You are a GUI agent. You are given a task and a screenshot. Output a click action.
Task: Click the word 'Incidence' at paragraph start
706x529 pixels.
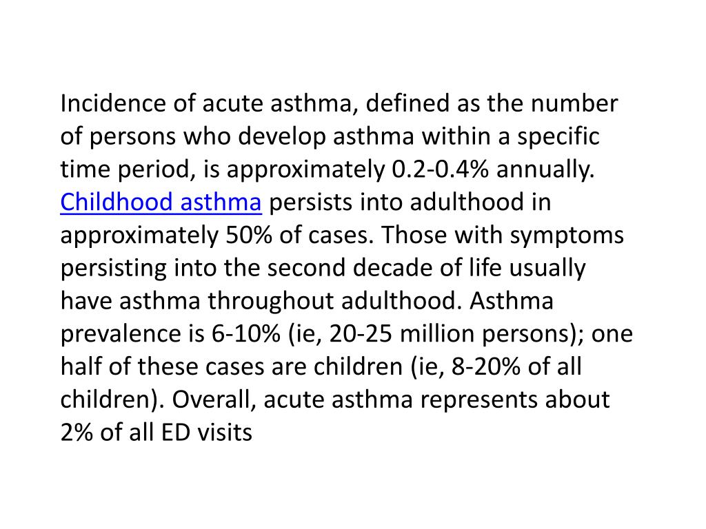[114, 103]
